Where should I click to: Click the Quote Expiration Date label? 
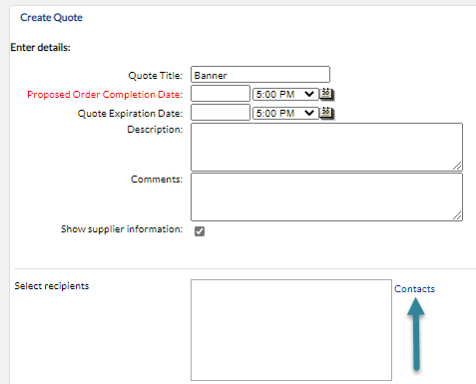point(130,114)
